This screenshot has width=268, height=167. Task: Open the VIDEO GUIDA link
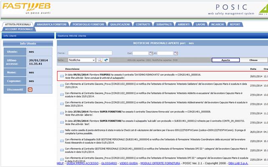(129, 163)
